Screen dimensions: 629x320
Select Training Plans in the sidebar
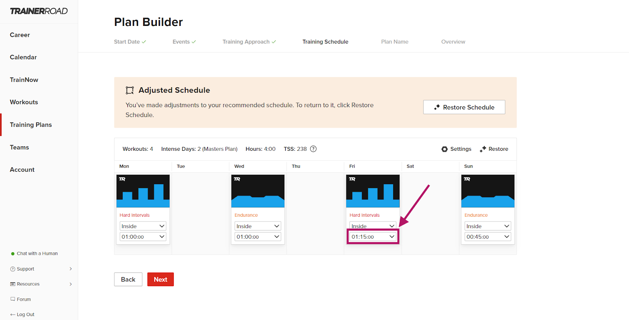[31, 125]
